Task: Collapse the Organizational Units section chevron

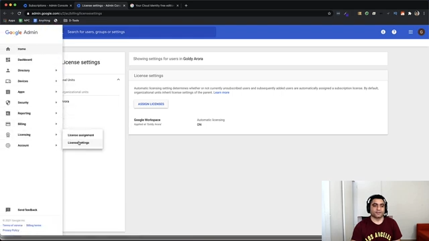Action: click(x=118, y=80)
